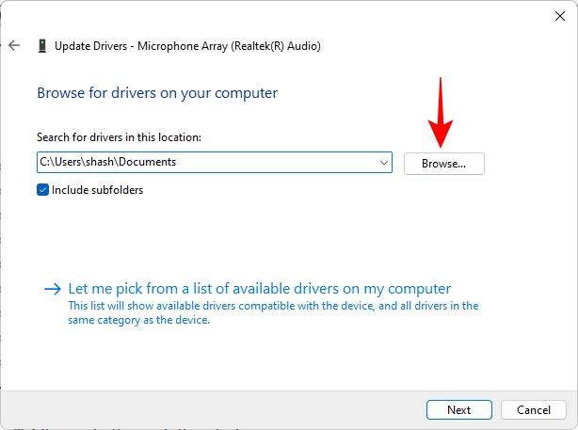Cancel the driver update wizard
578x430 pixels.
pos(534,410)
